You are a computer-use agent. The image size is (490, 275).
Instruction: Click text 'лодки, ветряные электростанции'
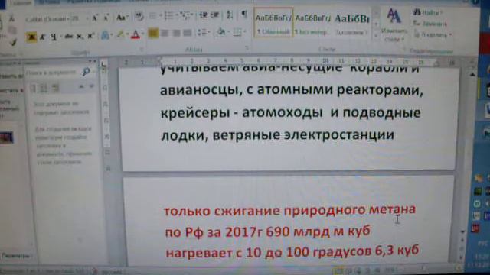(x=277, y=135)
